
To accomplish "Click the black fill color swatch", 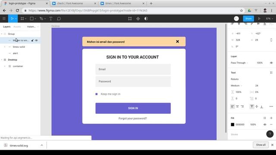I will tap(232, 124).
